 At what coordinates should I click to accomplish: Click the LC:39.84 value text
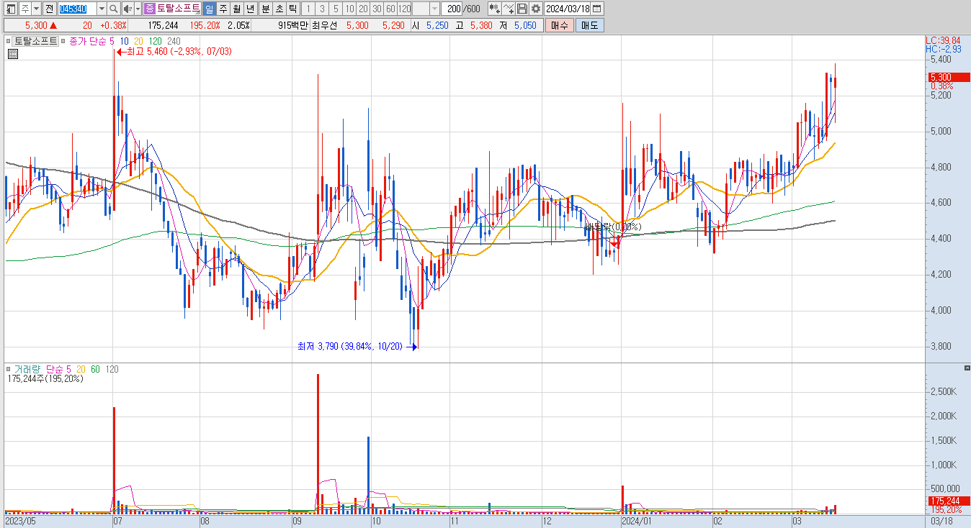click(943, 40)
